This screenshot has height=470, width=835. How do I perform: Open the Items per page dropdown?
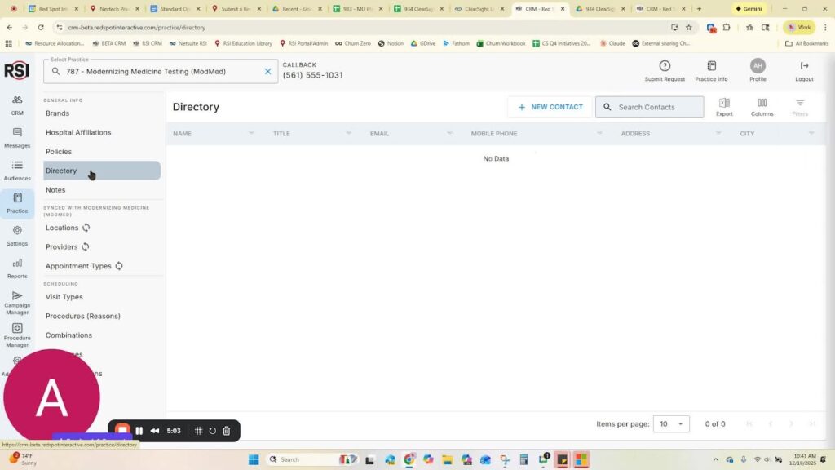pos(671,423)
